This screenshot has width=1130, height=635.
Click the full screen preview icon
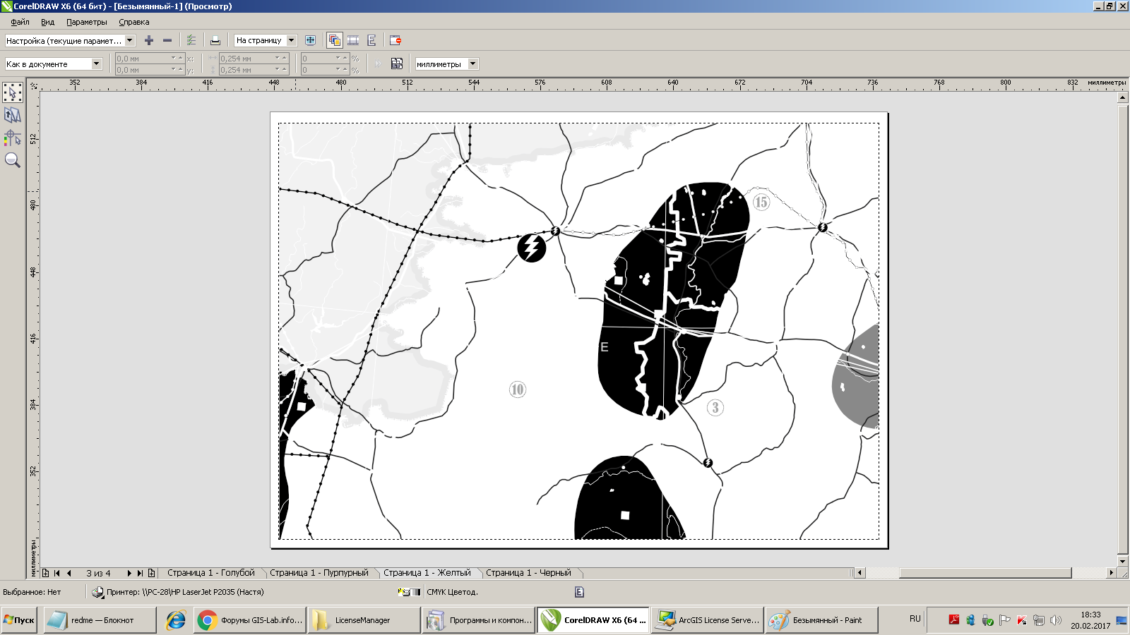(310, 41)
